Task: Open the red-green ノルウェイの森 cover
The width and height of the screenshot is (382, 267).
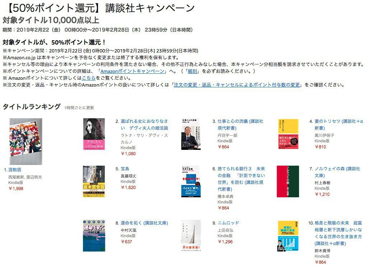Action: point(288,181)
